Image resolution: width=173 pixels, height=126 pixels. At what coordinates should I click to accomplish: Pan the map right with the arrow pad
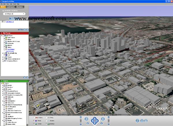(97, 121)
